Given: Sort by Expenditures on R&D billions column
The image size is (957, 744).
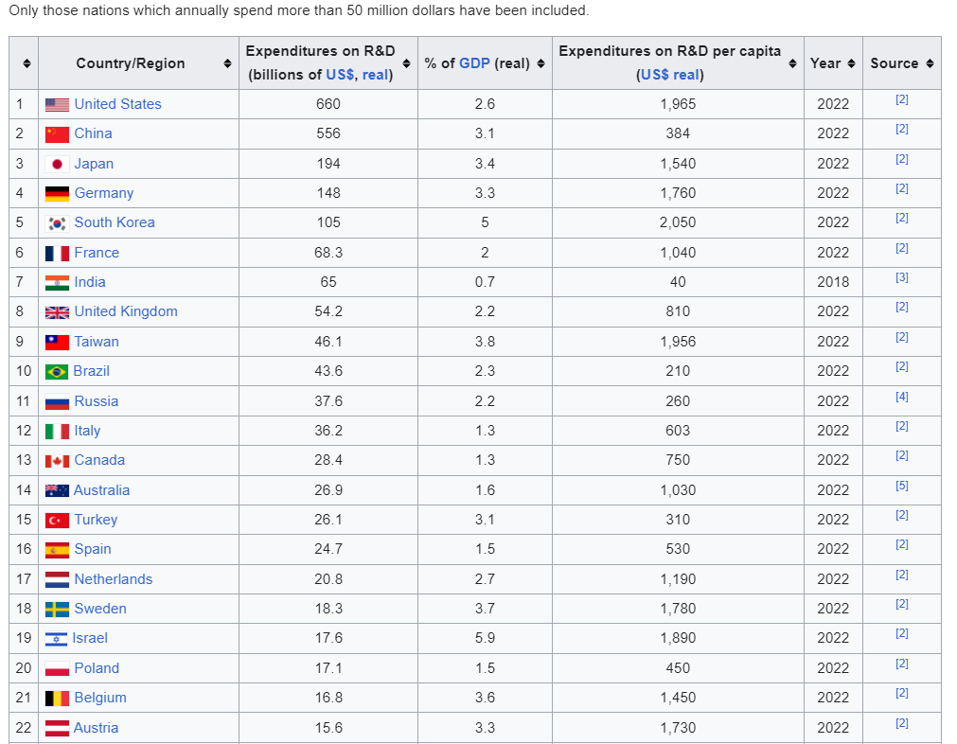Looking at the screenshot, I should [x=406, y=63].
